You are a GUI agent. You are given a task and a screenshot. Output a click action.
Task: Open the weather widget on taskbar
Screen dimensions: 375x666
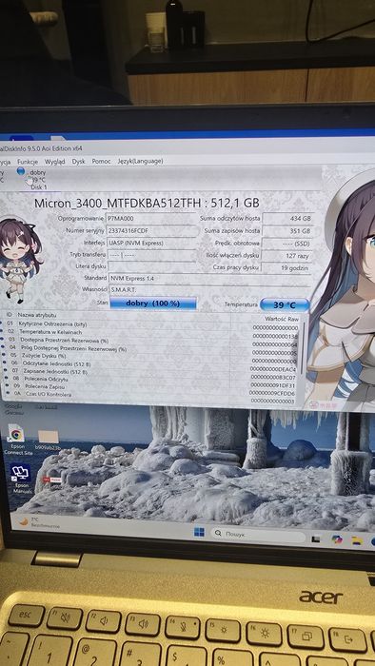tap(38, 522)
